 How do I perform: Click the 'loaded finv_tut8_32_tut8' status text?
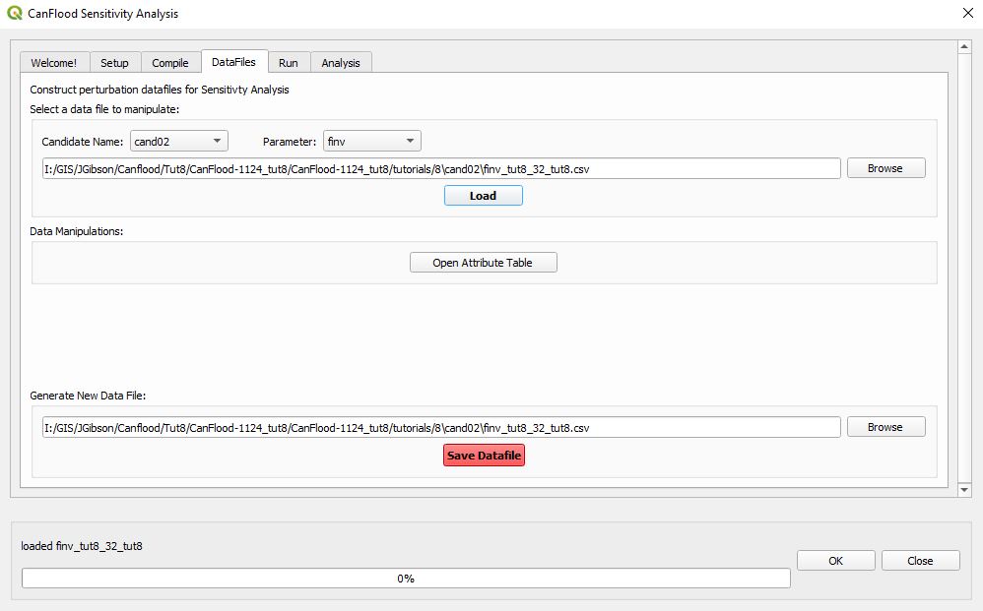[82, 546]
